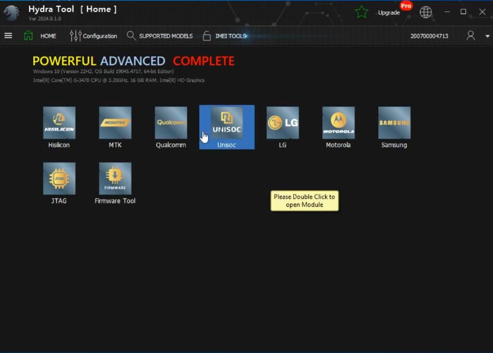
Task: Open the user account icon
Action: coord(471,36)
